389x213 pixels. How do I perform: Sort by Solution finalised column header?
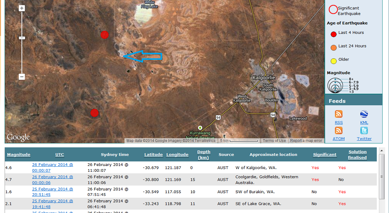pyautogui.click(x=357, y=155)
